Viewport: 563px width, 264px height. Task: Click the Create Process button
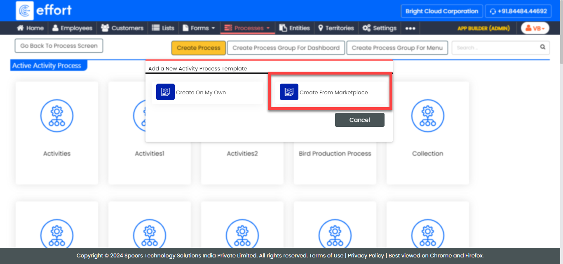(x=199, y=48)
